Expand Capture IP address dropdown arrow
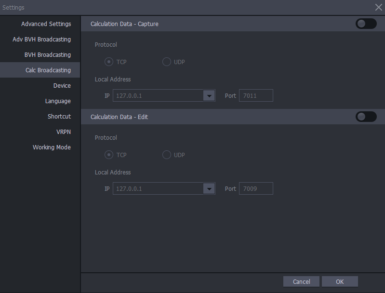385x293 pixels. (x=209, y=95)
